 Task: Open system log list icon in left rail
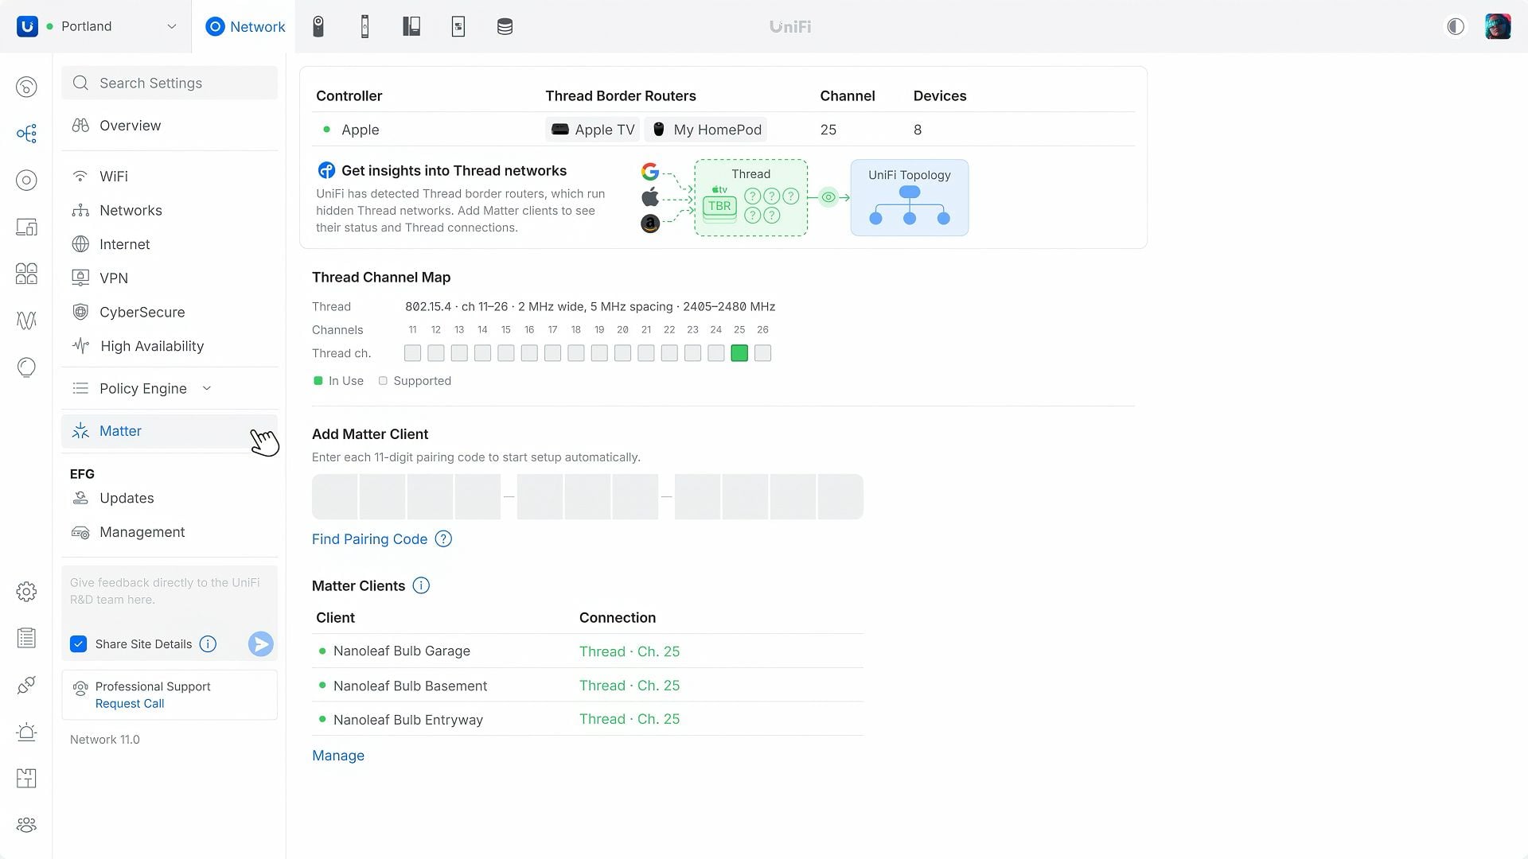(26, 638)
